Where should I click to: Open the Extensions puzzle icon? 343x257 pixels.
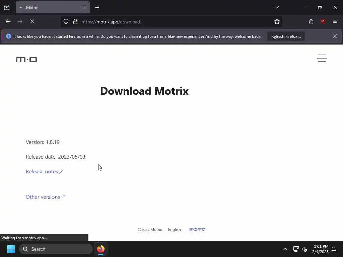311,22
